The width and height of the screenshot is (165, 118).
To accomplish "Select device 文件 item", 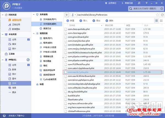I will click(x=16, y=83).
